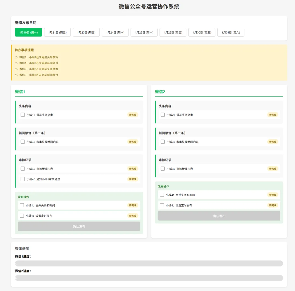
Task: Click reminder text 微信1：小编1还未完成头条撰写
Action: 39,57
